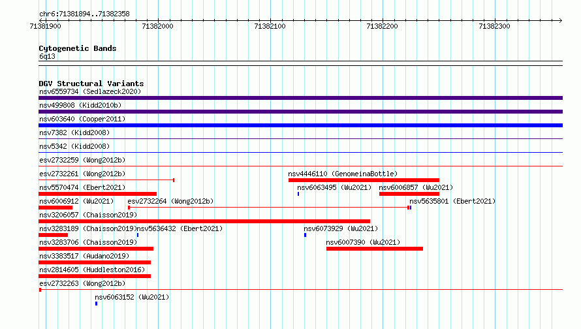
Task: Click the thick blue bar for nsv603640
Action: coord(300,125)
